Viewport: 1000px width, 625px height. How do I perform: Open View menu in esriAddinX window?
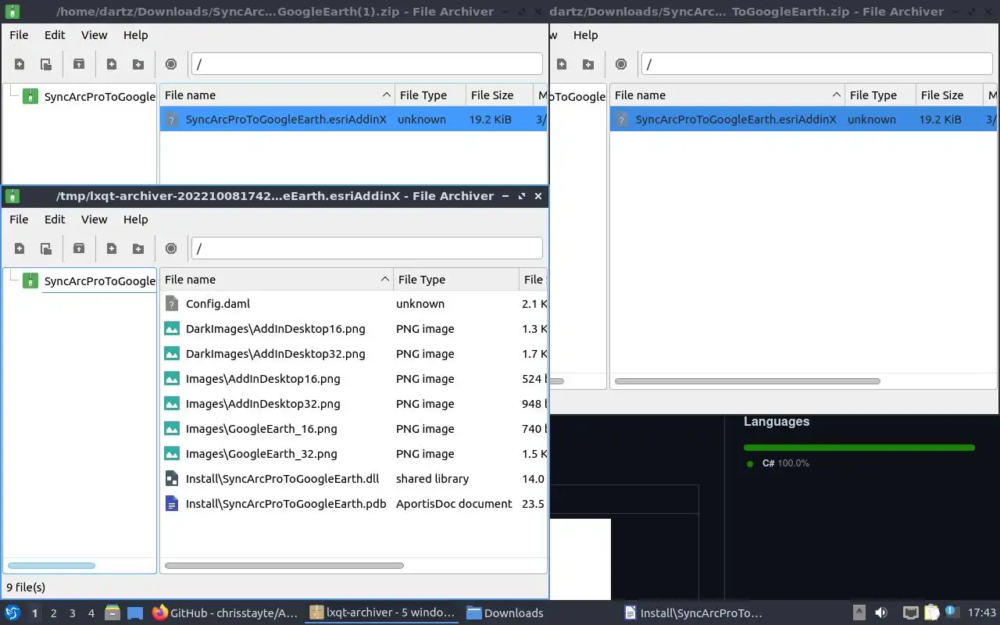tap(94, 220)
